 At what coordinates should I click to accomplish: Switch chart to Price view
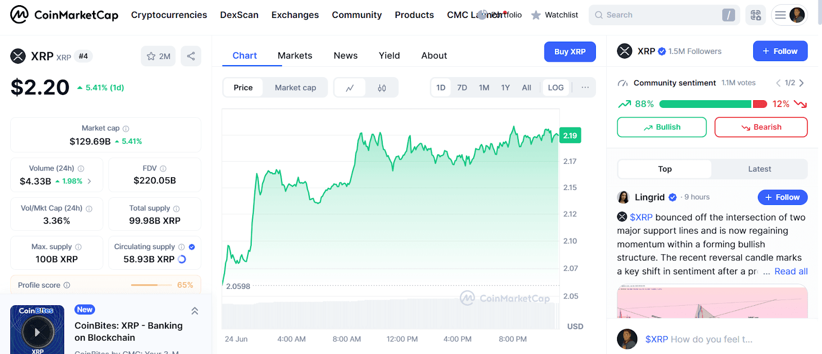243,88
